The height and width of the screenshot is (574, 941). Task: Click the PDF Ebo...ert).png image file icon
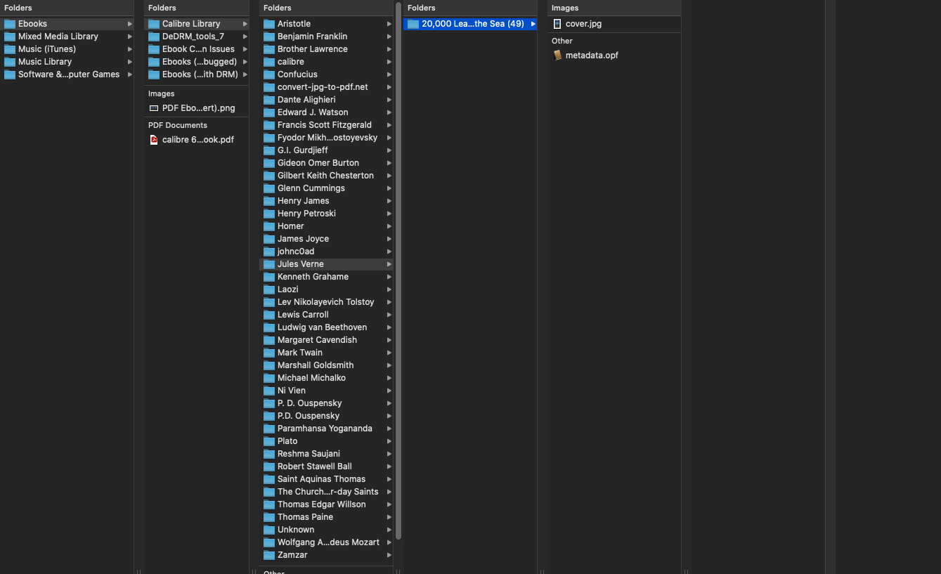(154, 108)
